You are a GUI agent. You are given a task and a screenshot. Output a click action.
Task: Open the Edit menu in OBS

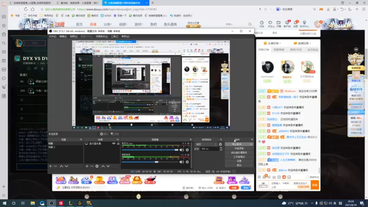pos(63,36)
